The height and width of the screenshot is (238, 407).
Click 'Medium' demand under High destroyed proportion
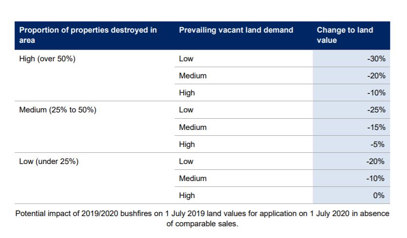point(193,76)
